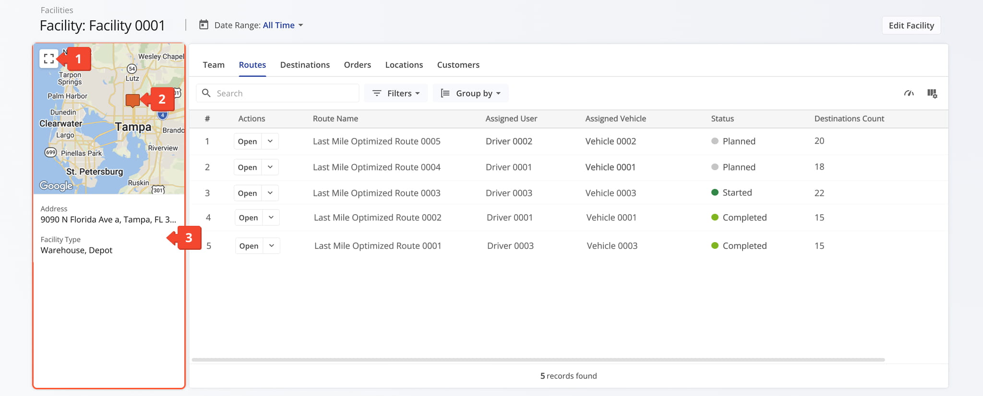Open Last Mile Optimized Route 0004
Screen dimensions: 983x396
click(x=247, y=167)
